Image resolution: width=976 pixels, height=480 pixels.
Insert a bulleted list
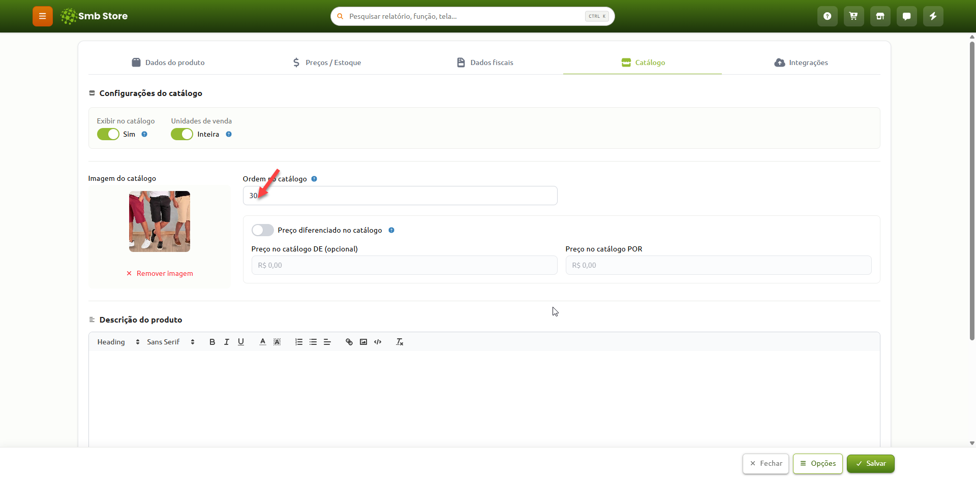[x=313, y=342]
